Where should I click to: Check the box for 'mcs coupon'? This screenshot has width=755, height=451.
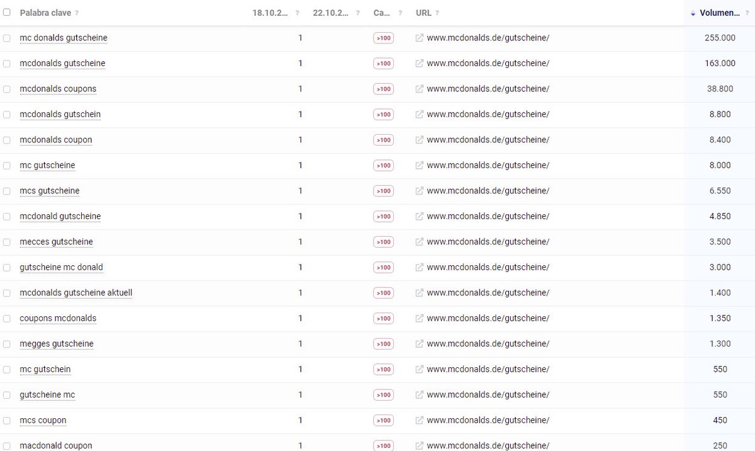point(6,421)
